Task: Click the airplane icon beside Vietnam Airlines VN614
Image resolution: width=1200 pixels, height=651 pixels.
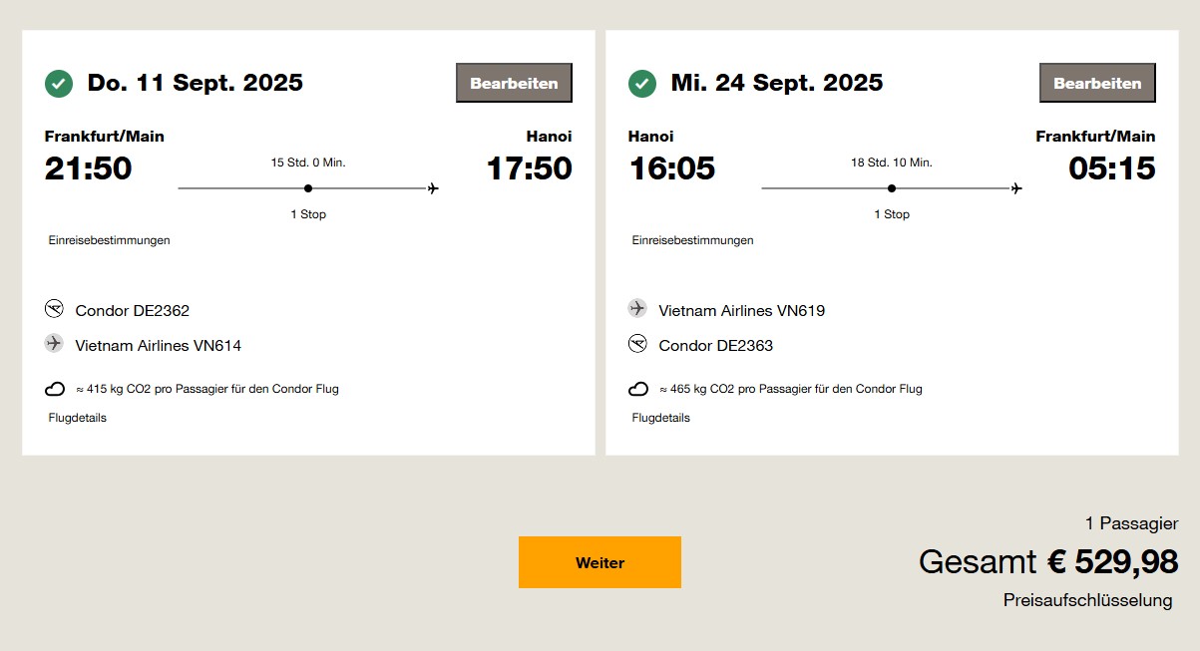Action: click(54, 343)
